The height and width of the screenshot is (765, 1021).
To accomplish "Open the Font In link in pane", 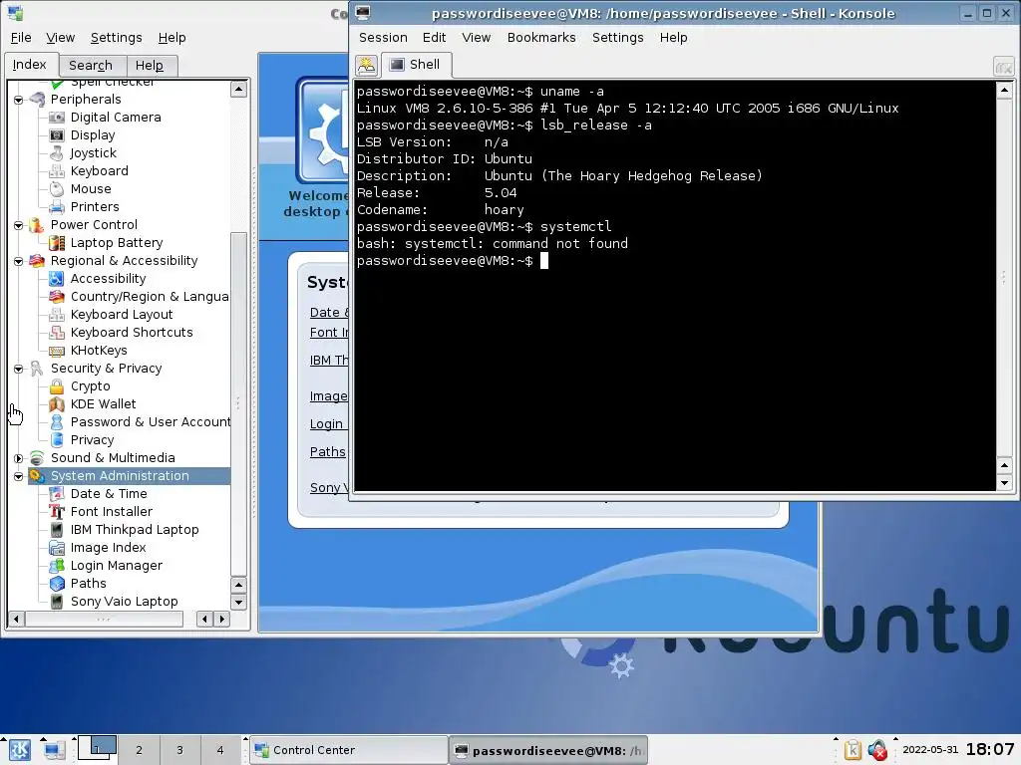I will point(328,332).
